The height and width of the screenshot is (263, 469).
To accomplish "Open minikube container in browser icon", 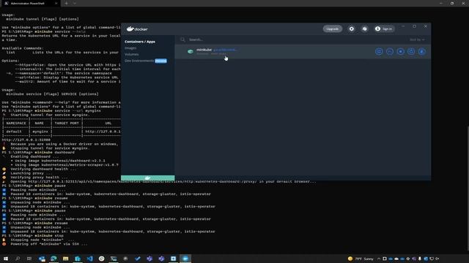I will click(x=379, y=52).
